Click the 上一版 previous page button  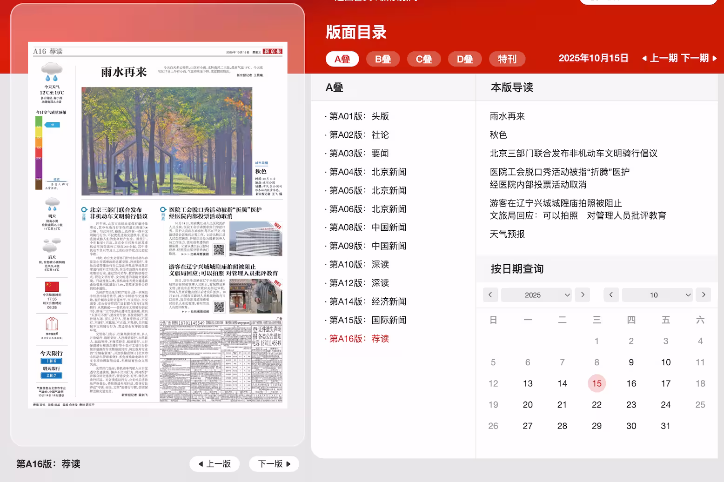(215, 464)
